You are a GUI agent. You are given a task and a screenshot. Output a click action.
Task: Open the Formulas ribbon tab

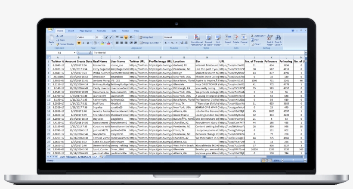(101, 31)
